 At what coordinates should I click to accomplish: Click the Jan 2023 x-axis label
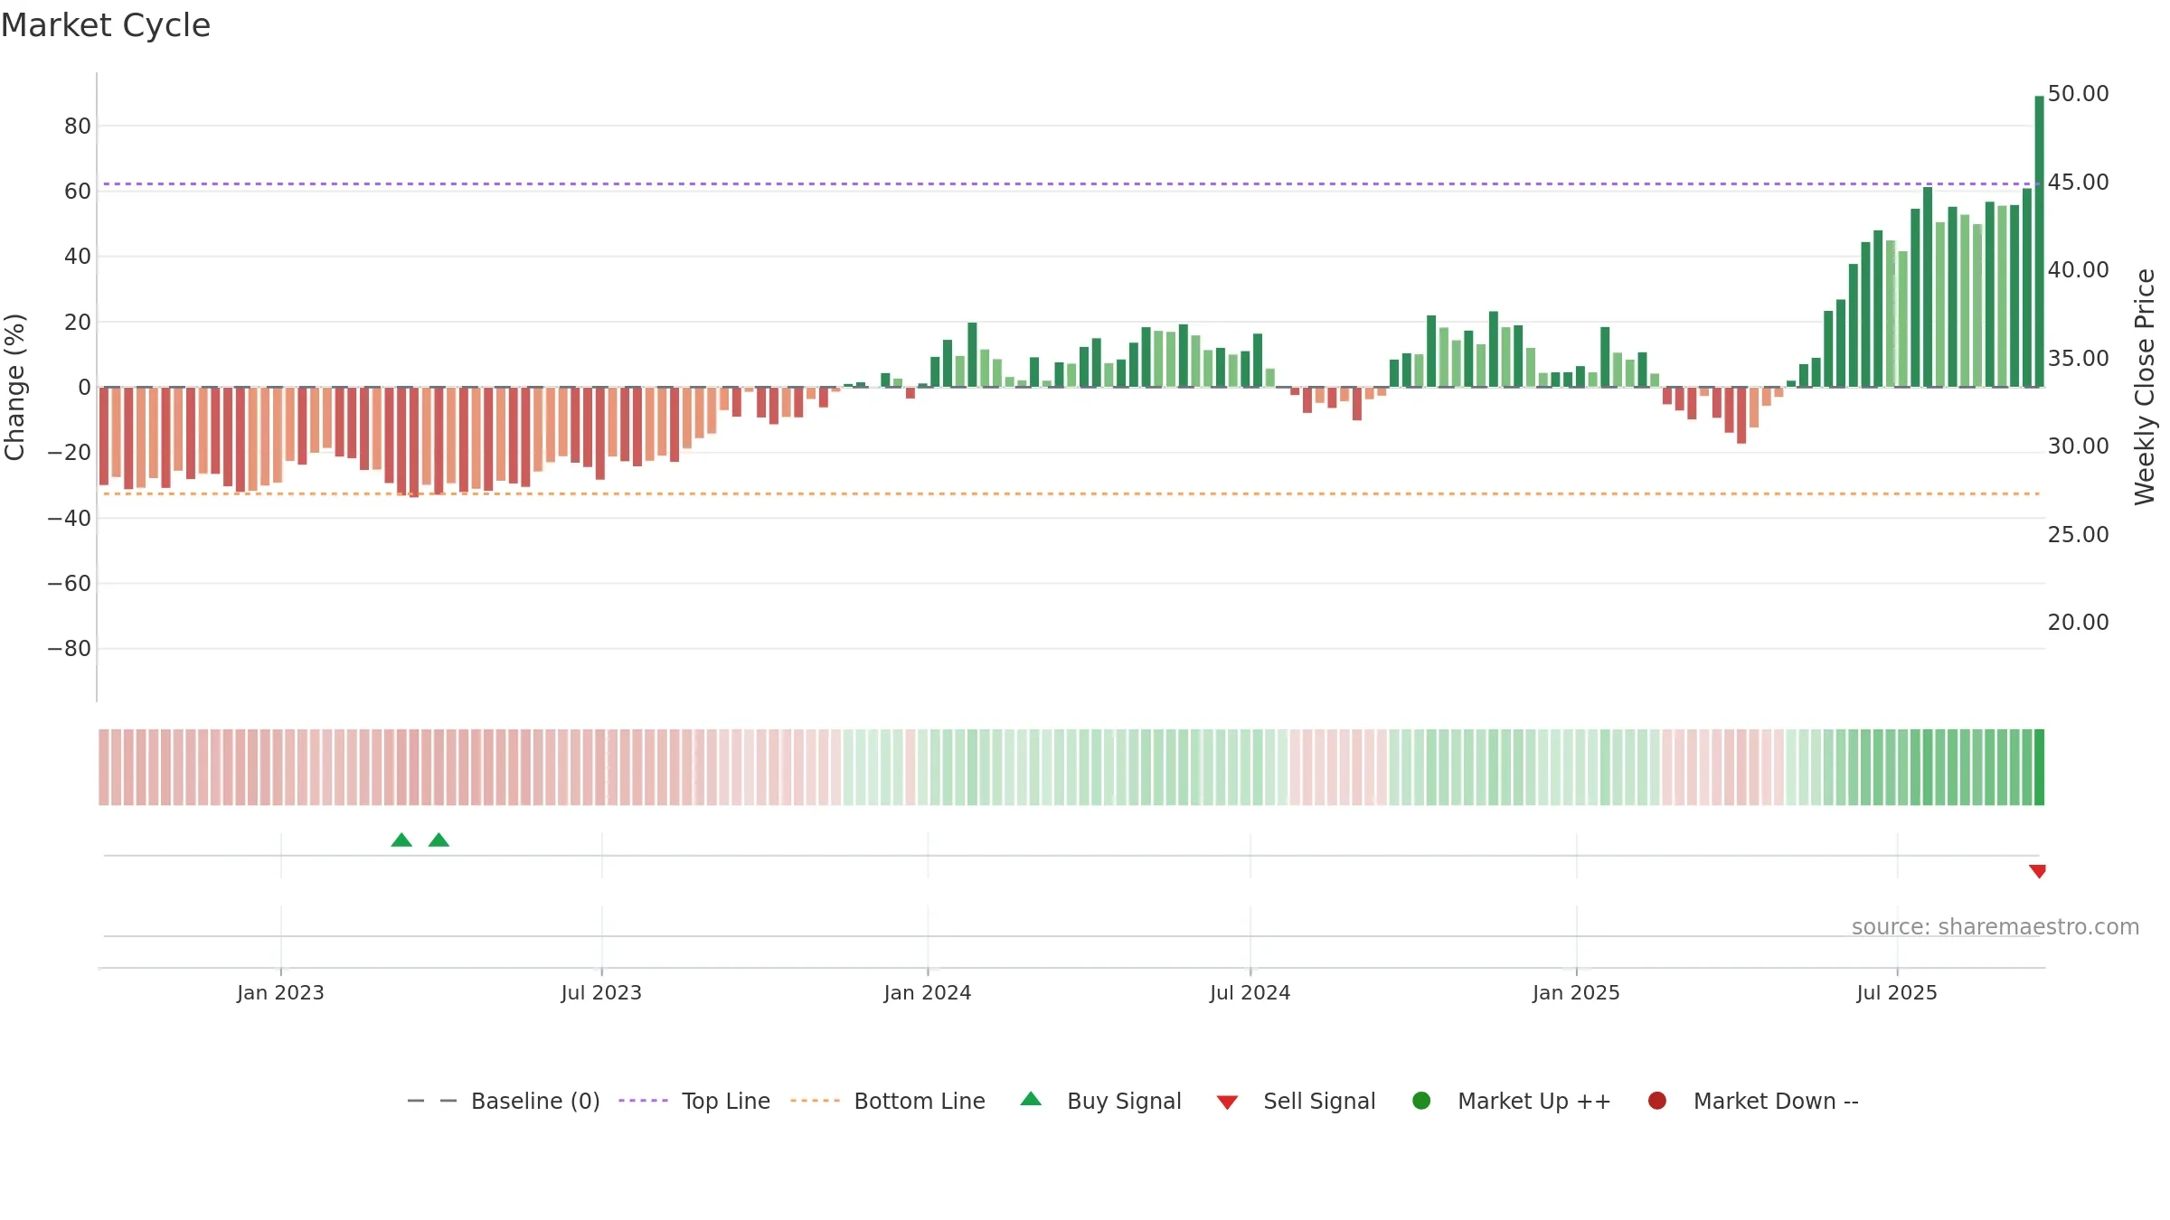[x=280, y=992]
